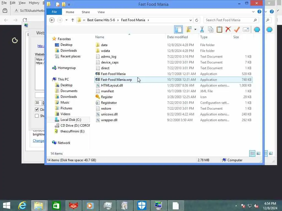Sort by Name column header
The width and height of the screenshot is (282, 211).
[x=100, y=37]
